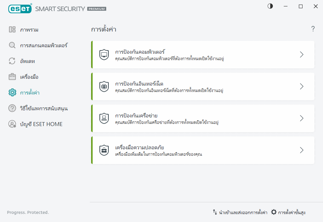Click the settings gear icon in sidebar
The width and height of the screenshot is (323, 222).
13,92
